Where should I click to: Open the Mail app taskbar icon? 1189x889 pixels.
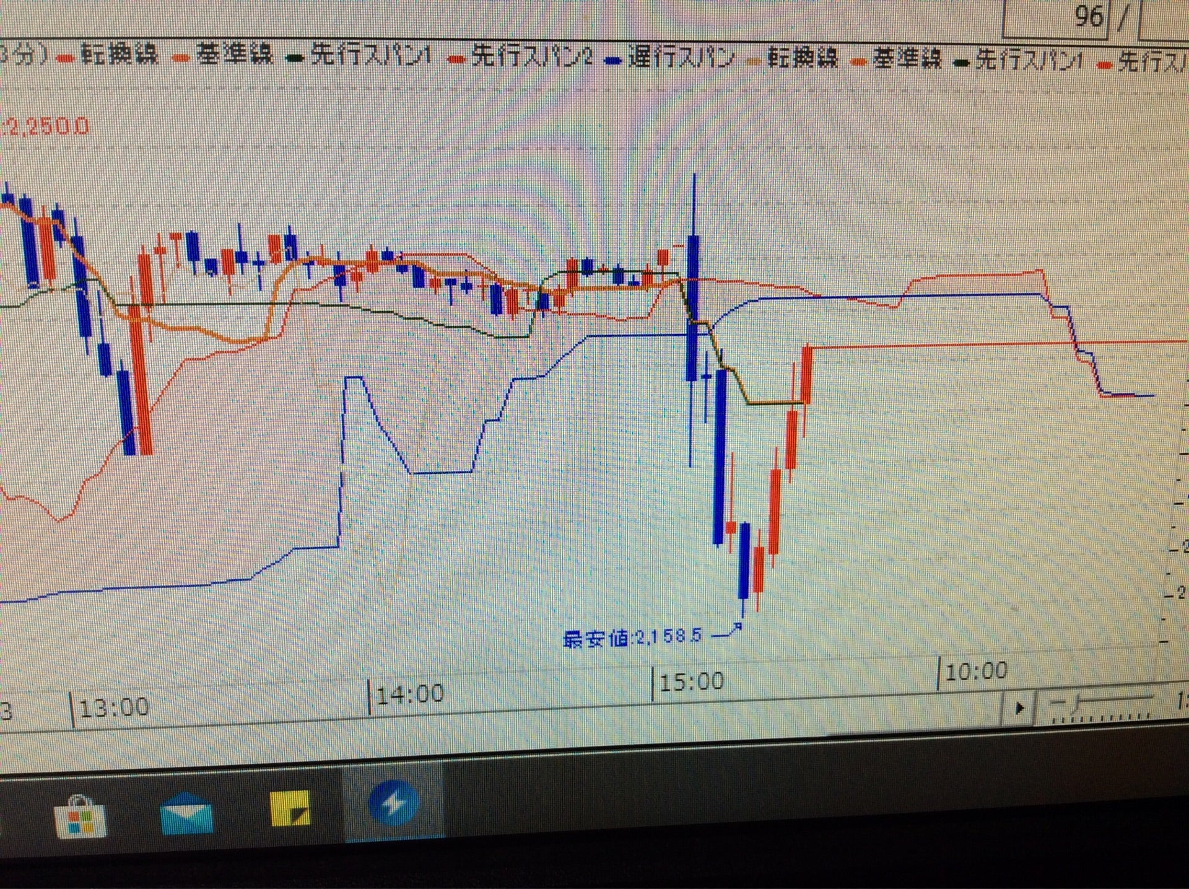186,813
